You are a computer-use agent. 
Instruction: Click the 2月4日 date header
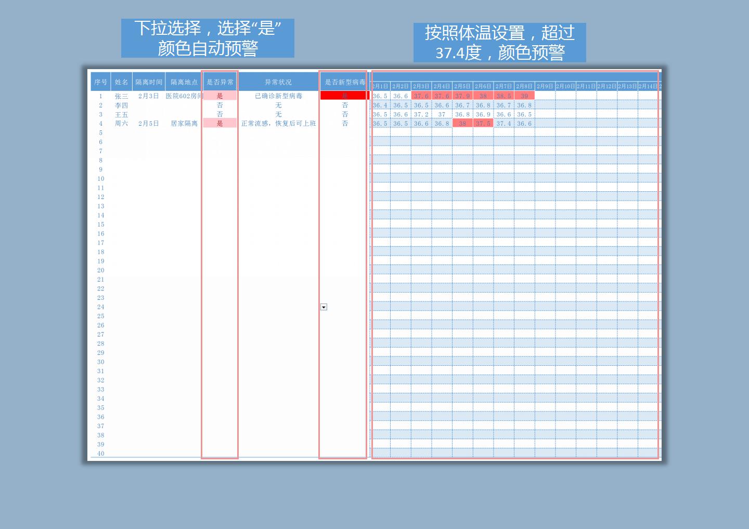click(x=442, y=86)
